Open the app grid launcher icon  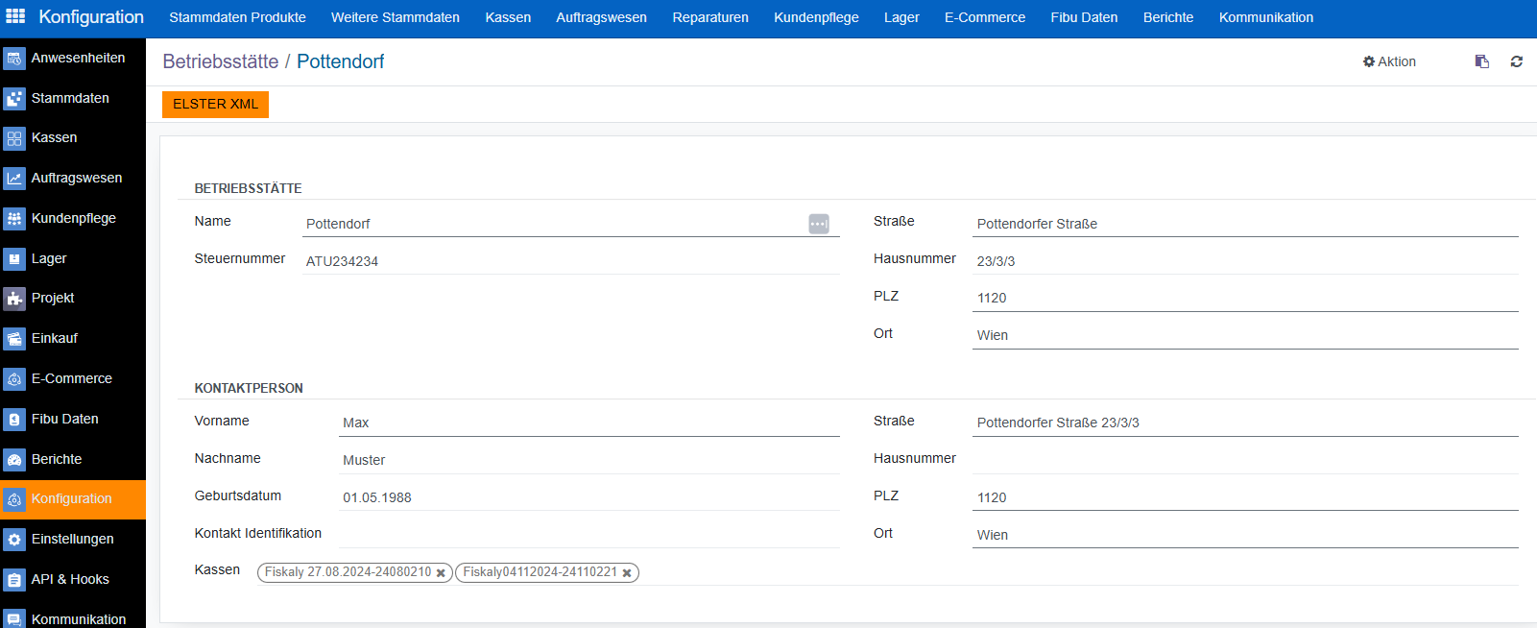coord(15,16)
